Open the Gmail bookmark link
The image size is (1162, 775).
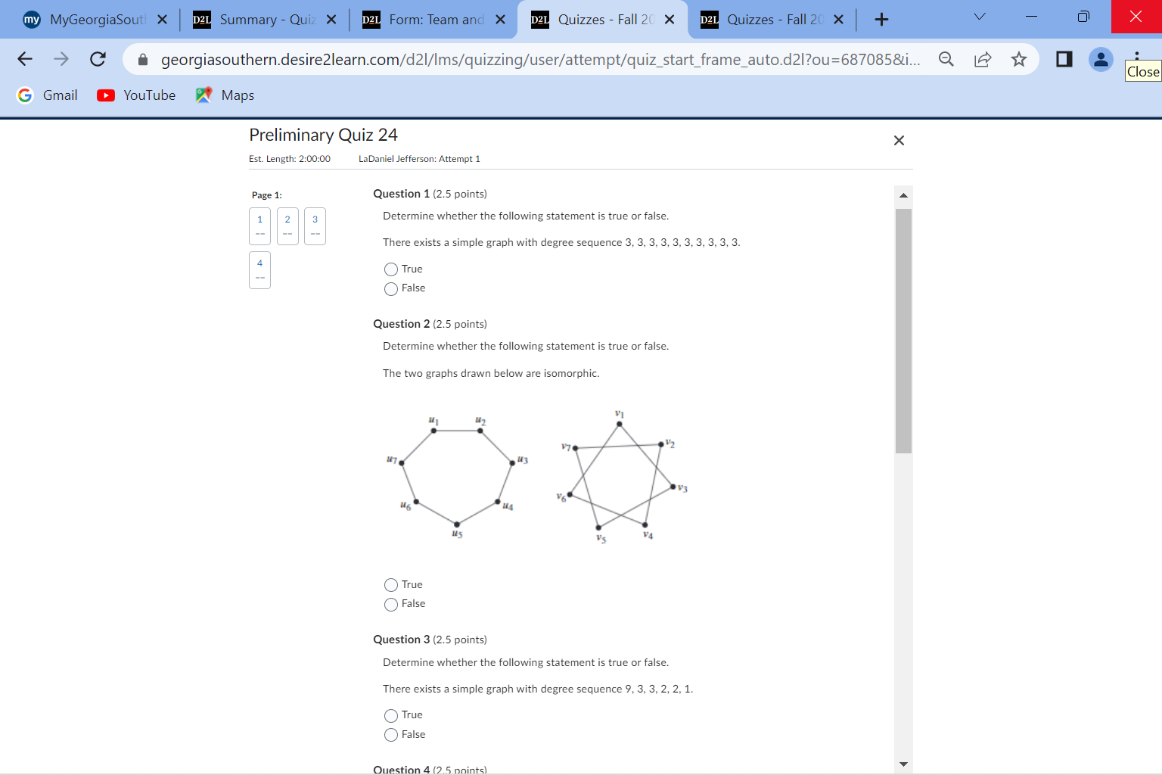tap(47, 95)
